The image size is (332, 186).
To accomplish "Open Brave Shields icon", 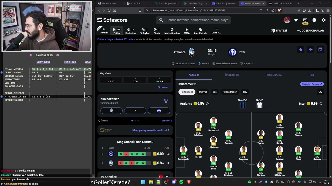I will (x=279, y=10).
